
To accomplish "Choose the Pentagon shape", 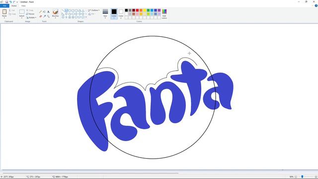I will tap(70, 14).
